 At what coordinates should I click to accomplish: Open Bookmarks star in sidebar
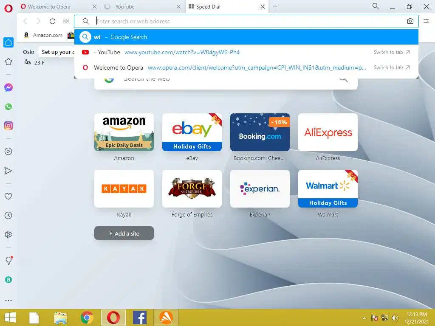tap(8, 62)
